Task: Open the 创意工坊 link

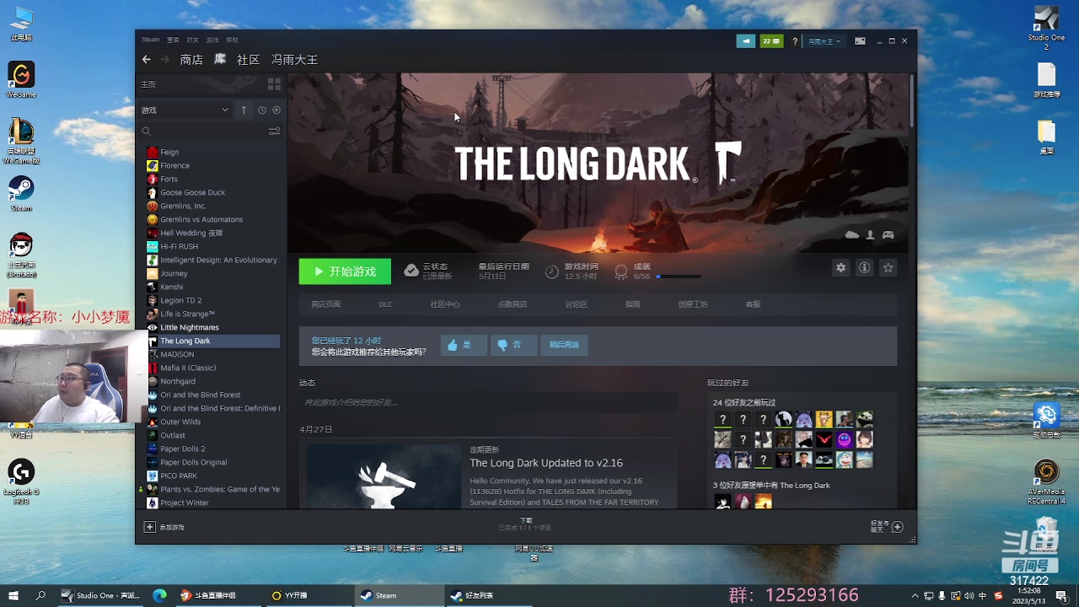Action: click(693, 304)
